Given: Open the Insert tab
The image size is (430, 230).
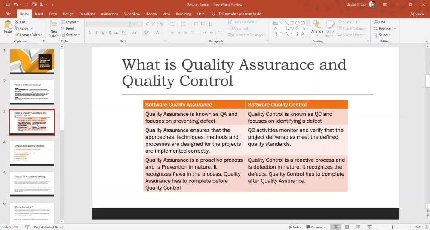Looking at the screenshot, I should [x=39, y=14].
